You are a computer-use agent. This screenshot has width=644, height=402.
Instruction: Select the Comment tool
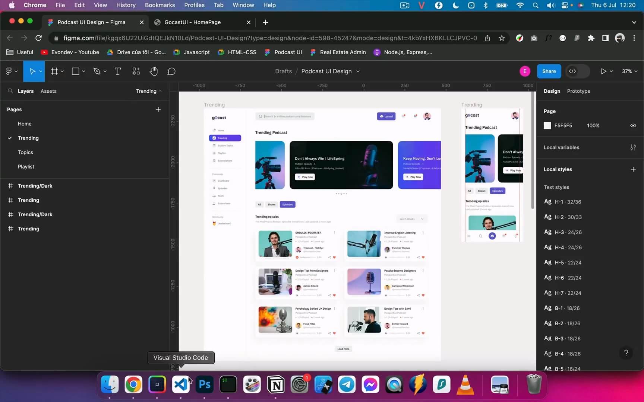coord(171,71)
